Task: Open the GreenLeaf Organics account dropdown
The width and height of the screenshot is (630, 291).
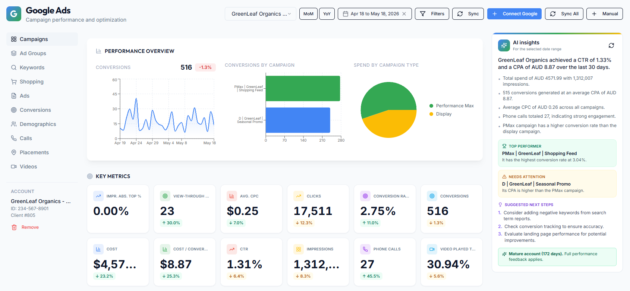Action: coord(261,14)
